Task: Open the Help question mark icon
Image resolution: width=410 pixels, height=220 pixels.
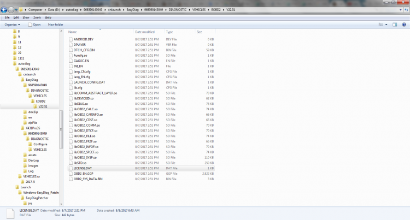Action: (x=405, y=25)
